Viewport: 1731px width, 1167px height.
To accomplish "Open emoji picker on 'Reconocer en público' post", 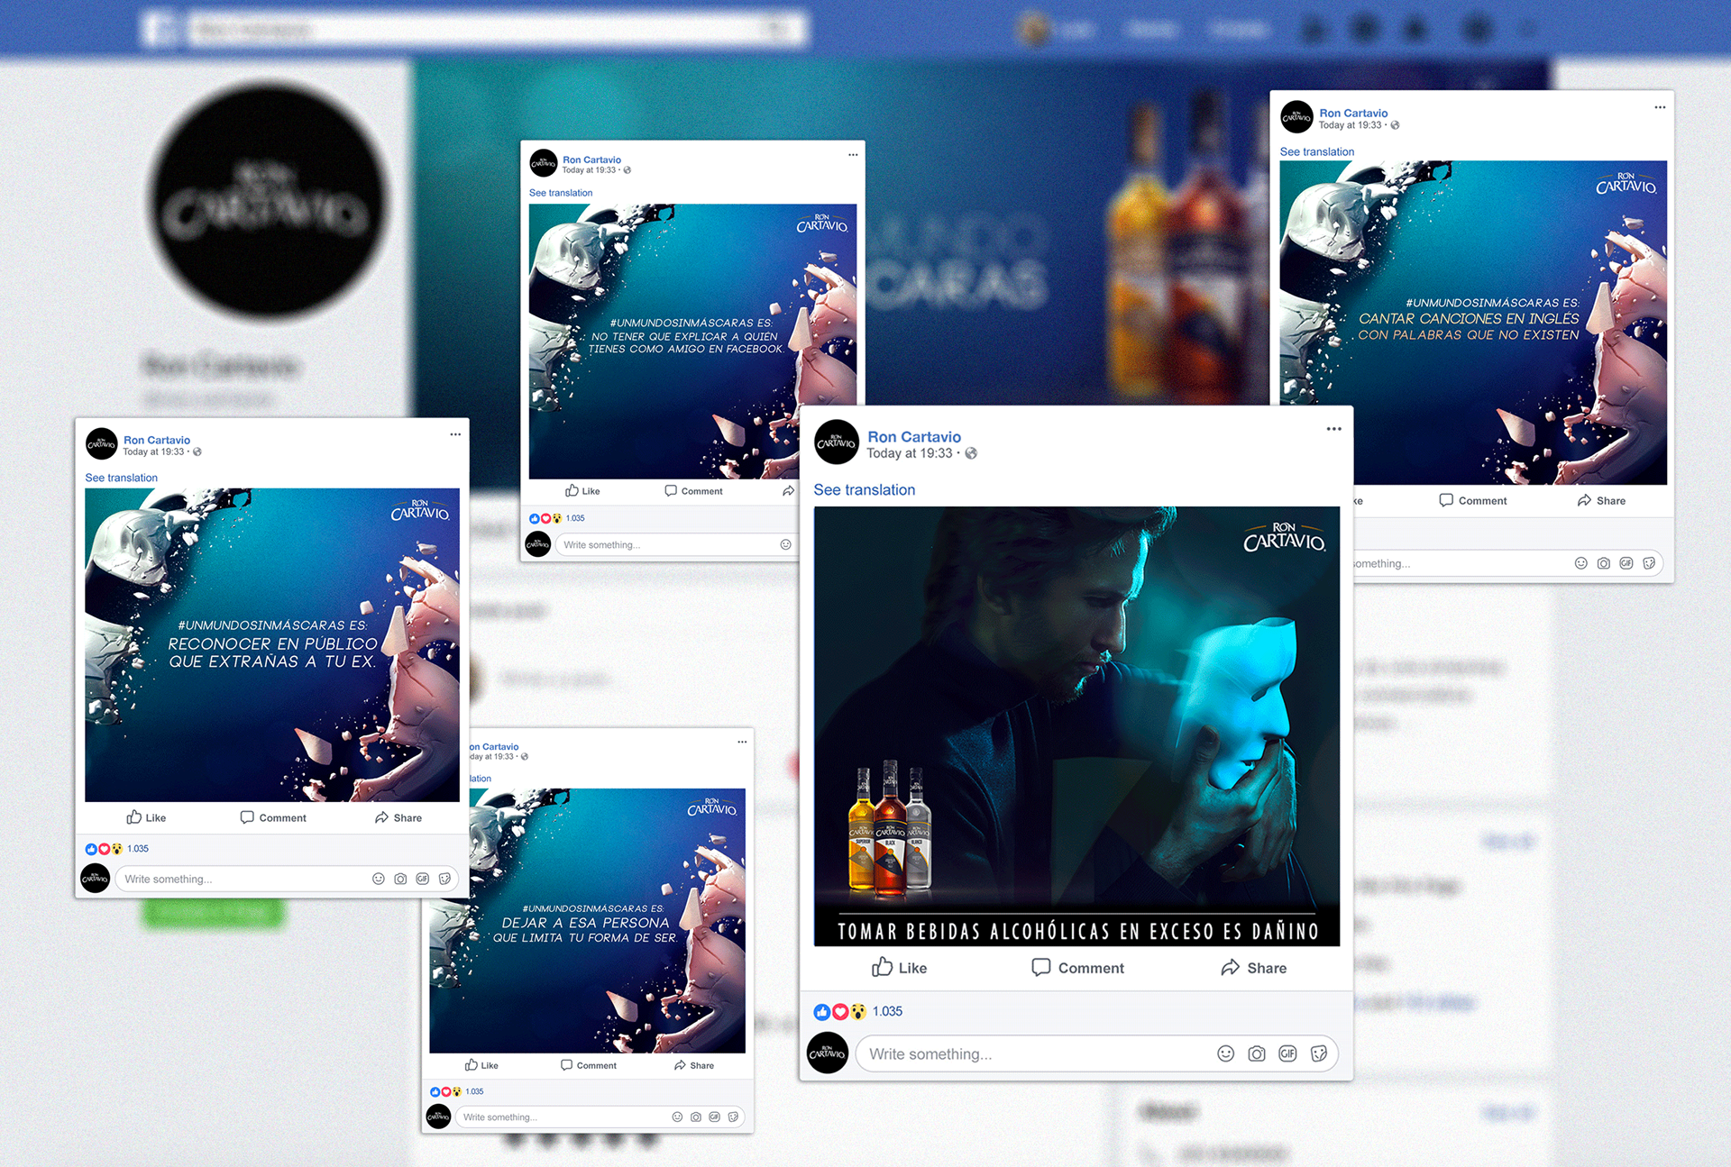I will coord(379,879).
